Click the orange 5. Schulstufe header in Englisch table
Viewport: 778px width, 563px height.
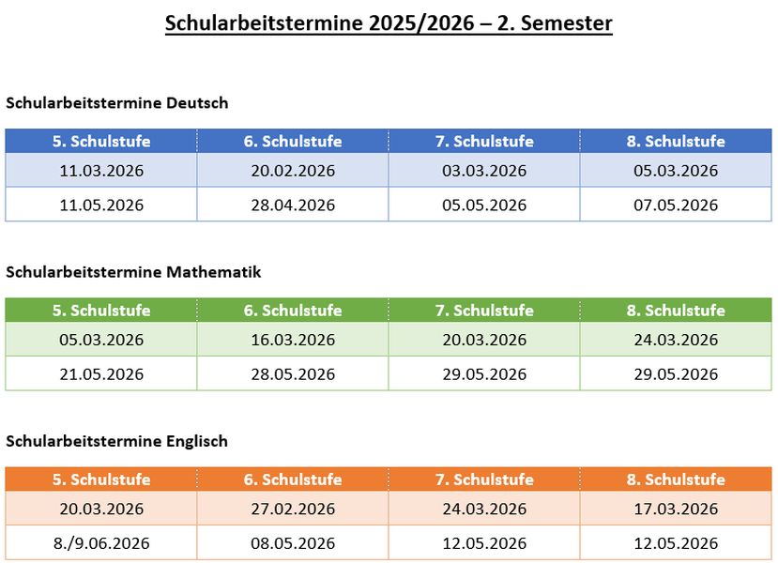[x=101, y=479]
